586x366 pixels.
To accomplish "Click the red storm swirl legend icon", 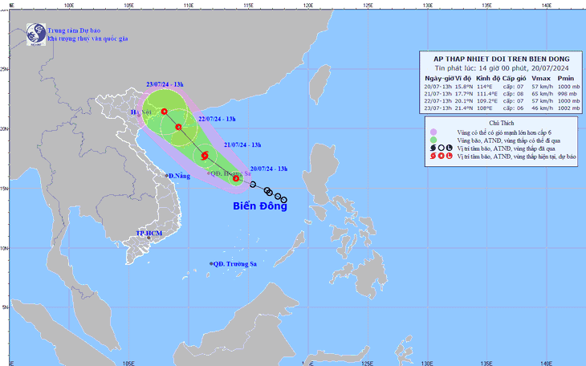I will [433, 156].
